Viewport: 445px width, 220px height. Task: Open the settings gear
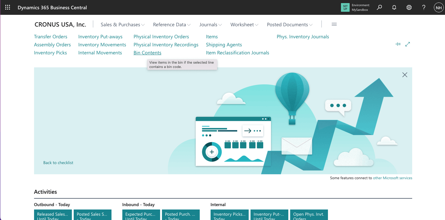409,7
